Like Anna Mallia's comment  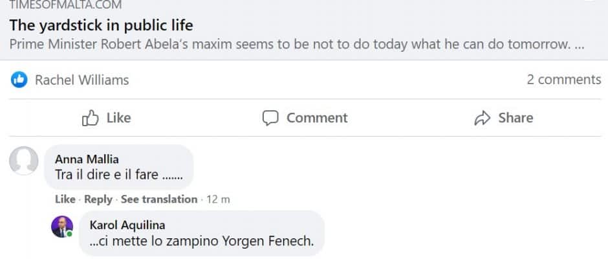(x=65, y=199)
